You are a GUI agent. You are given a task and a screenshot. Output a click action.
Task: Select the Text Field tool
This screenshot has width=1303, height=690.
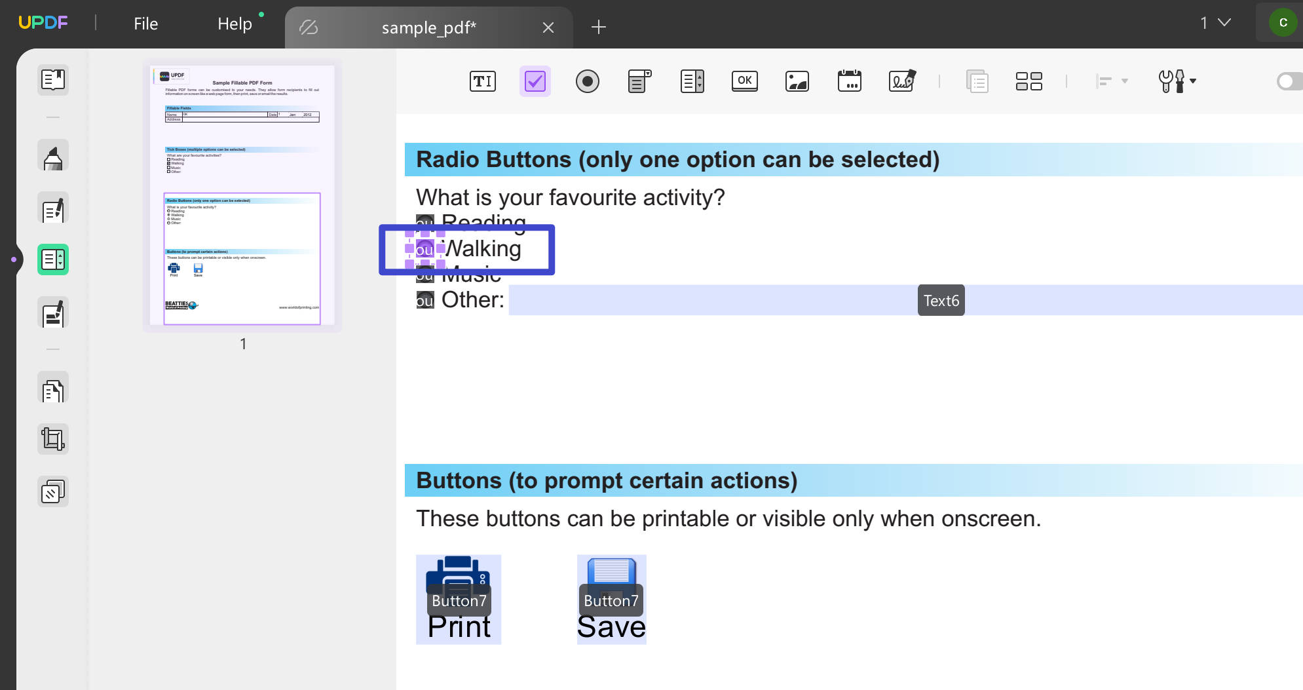click(x=483, y=81)
